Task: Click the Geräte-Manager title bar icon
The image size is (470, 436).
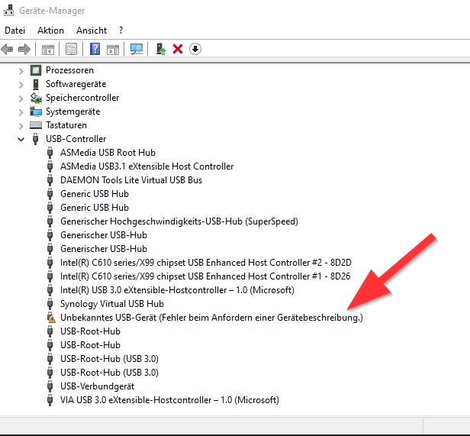Action: [8, 10]
